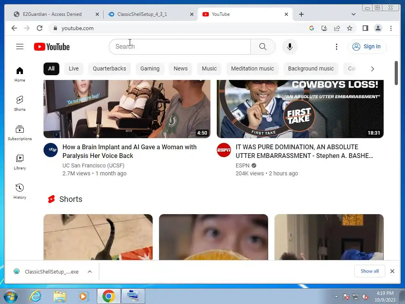Open Subscriptions in sidebar

pos(20,133)
